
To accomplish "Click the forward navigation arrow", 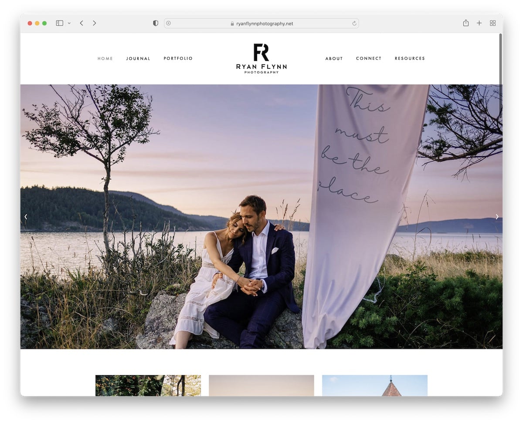I will click(95, 23).
